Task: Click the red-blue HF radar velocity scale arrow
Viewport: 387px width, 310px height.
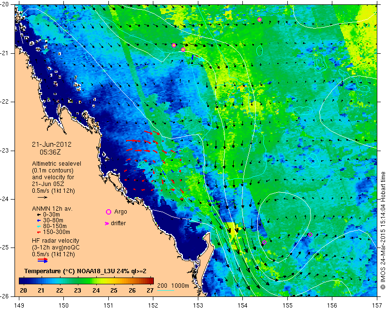Action: pos(43,260)
